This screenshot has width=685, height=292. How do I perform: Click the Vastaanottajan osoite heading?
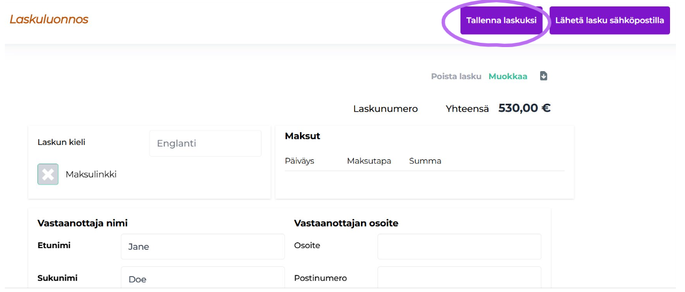[x=346, y=223]
